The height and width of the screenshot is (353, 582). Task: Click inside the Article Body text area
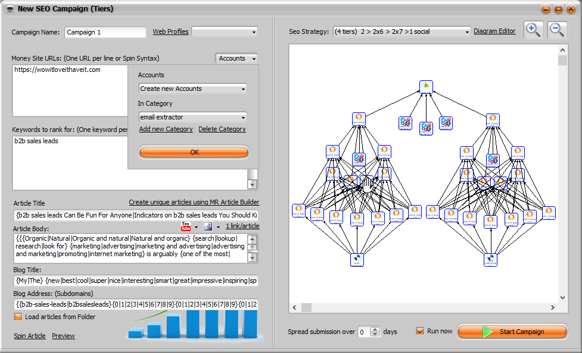coord(130,248)
